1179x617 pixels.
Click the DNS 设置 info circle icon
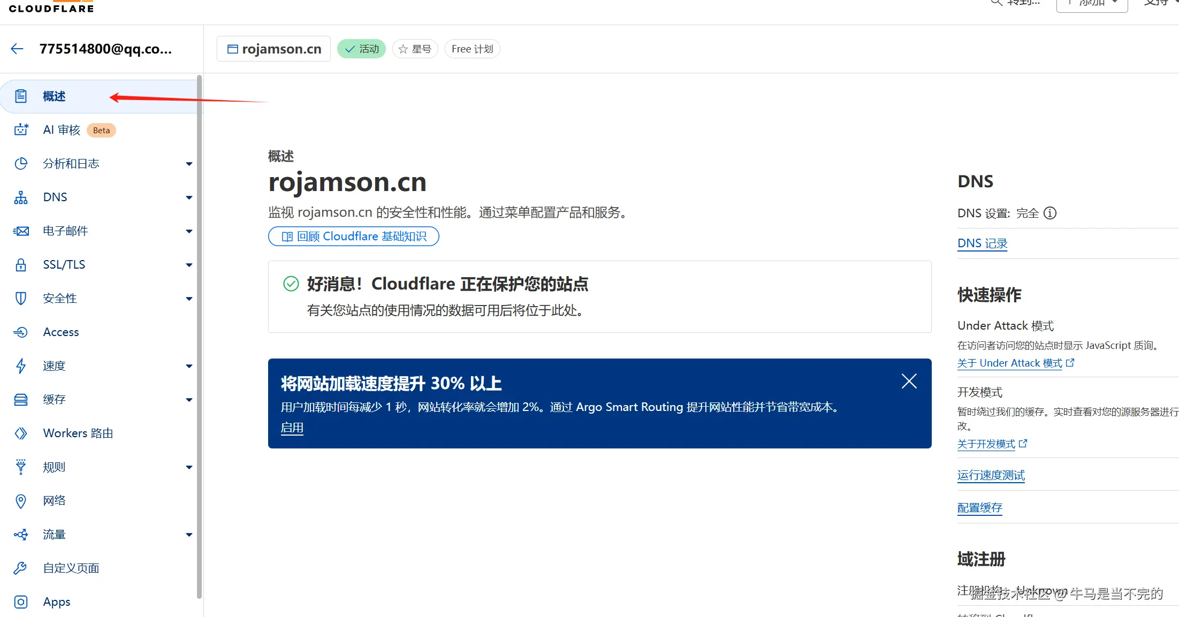pyautogui.click(x=1050, y=214)
